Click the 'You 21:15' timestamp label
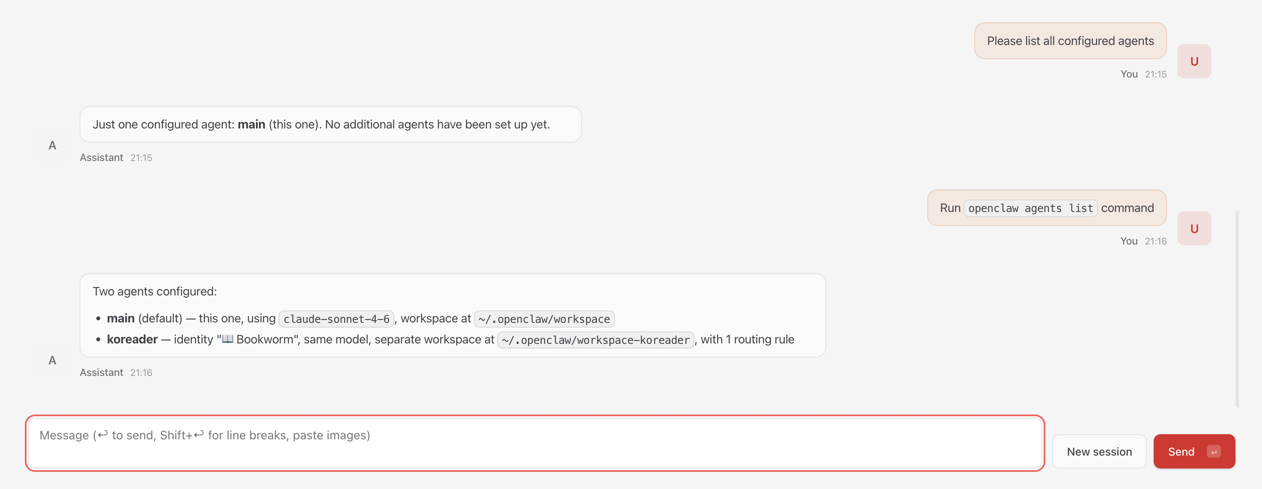The image size is (1262, 489). point(1143,74)
